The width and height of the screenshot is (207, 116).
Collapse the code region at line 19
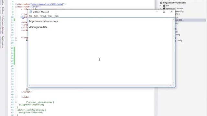pyautogui.click(x=16, y=40)
